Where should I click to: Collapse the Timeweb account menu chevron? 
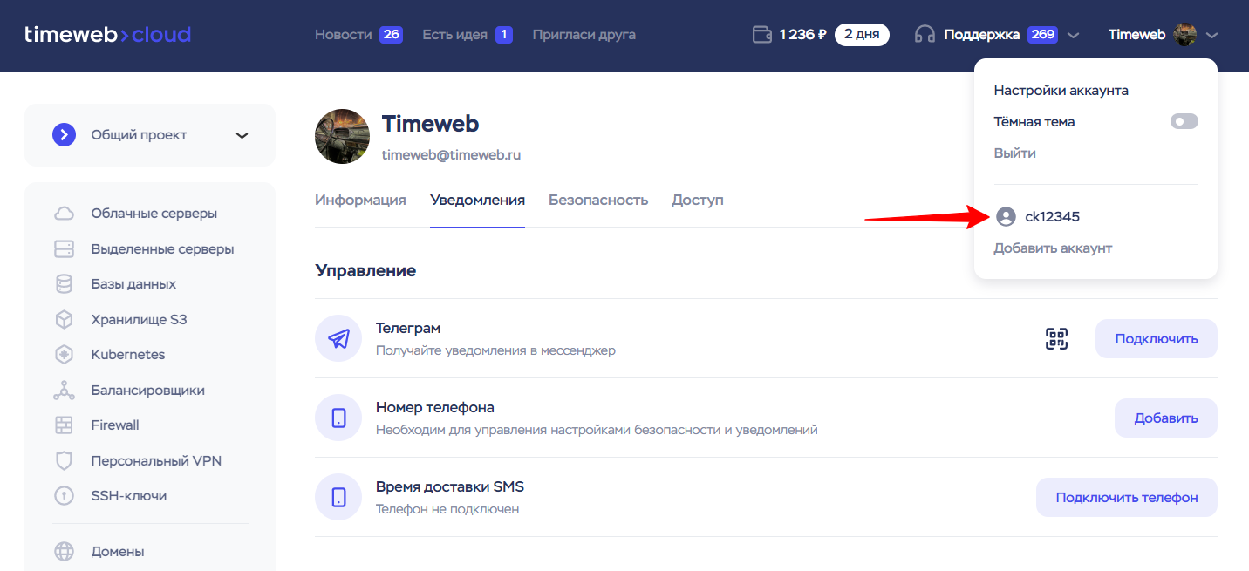1211,36
